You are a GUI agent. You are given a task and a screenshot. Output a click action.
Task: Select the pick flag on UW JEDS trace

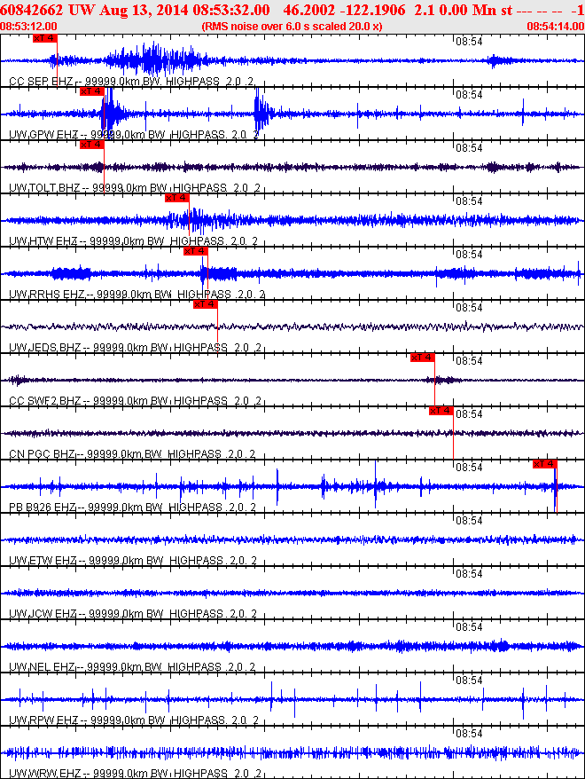coord(206,304)
